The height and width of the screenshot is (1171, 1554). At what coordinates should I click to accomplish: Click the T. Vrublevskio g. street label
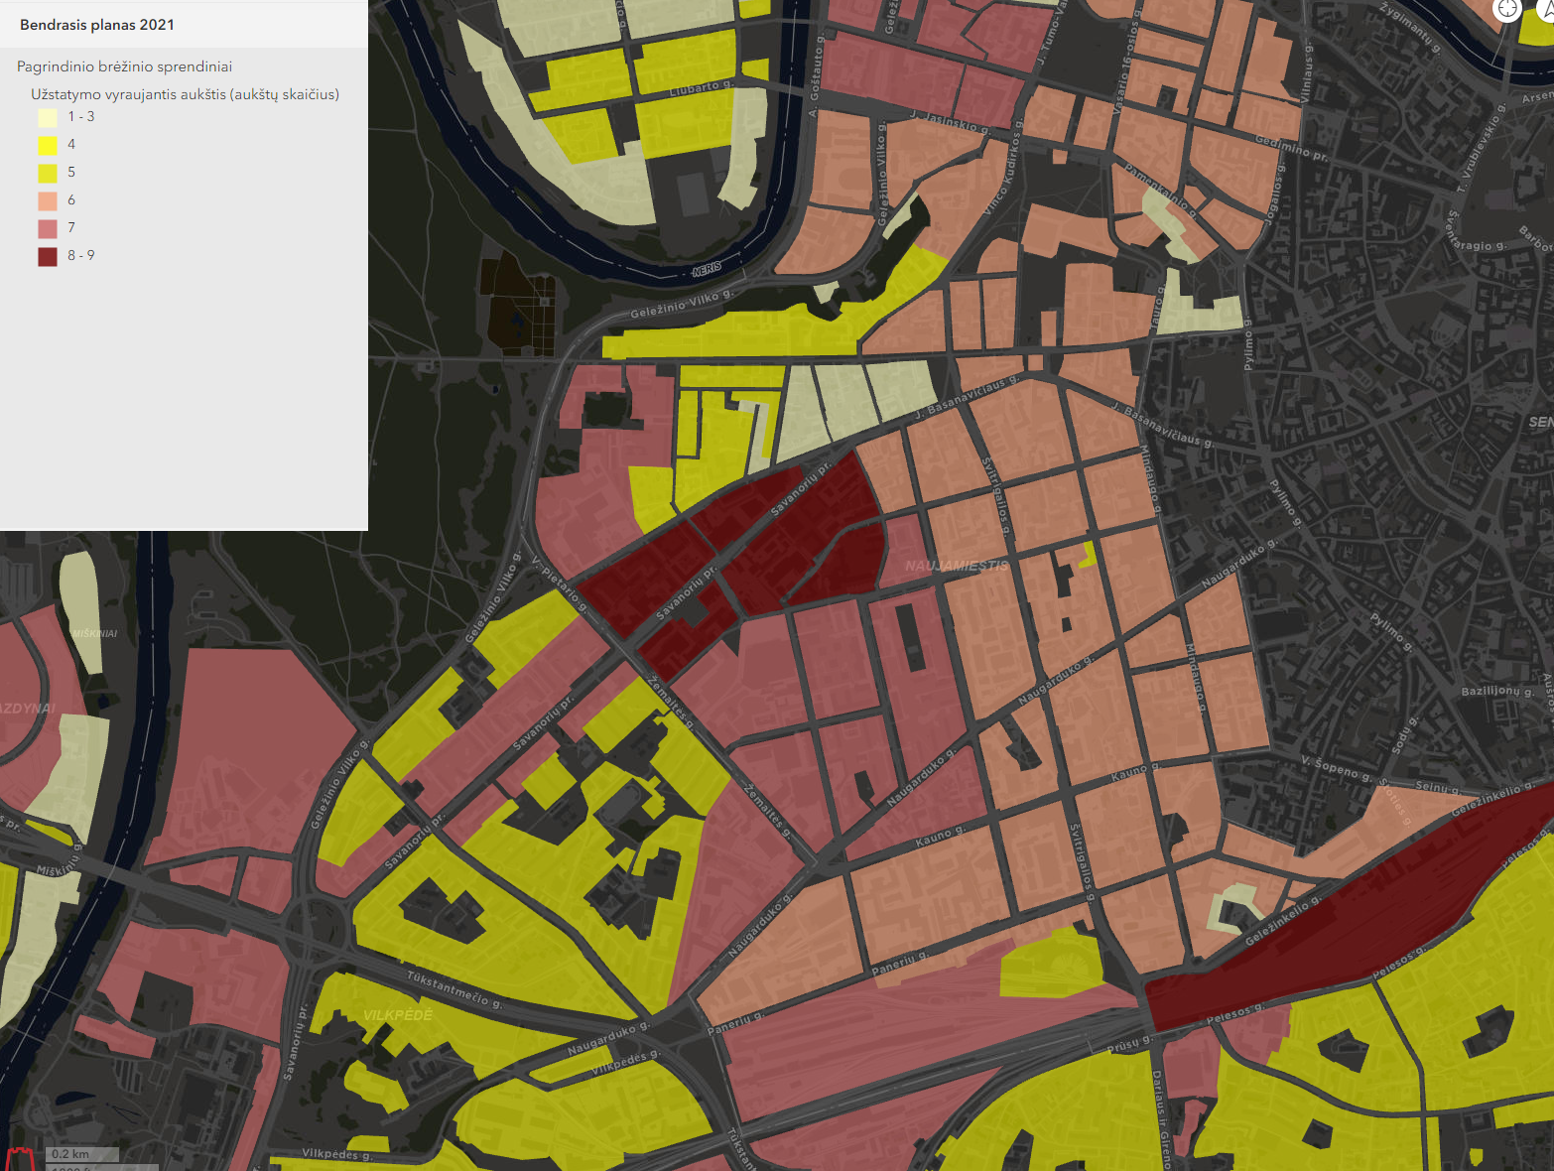pyautogui.click(x=1480, y=147)
